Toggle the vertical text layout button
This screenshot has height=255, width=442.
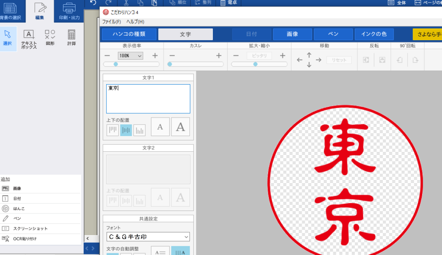point(180,251)
